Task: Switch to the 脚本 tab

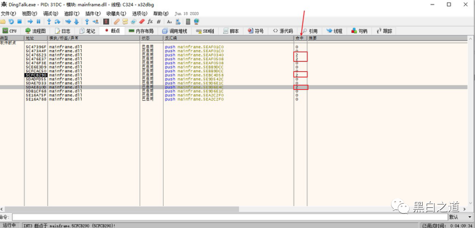Action: click(x=231, y=31)
